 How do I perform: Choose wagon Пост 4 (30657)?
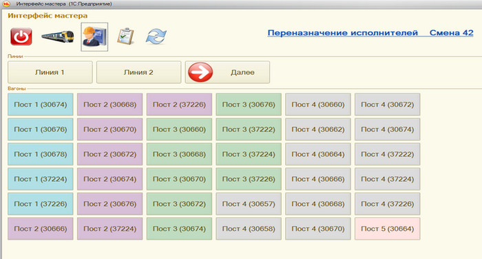[249, 204]
